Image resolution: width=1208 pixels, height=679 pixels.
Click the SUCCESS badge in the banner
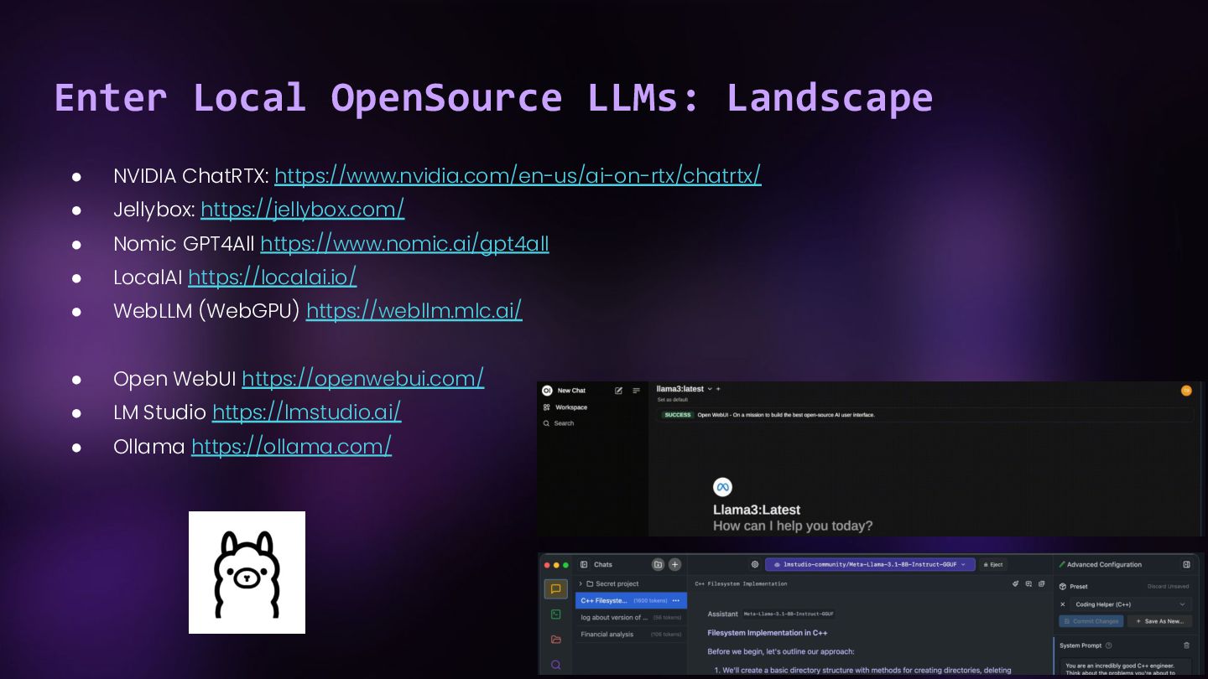[x=678, y=415]
